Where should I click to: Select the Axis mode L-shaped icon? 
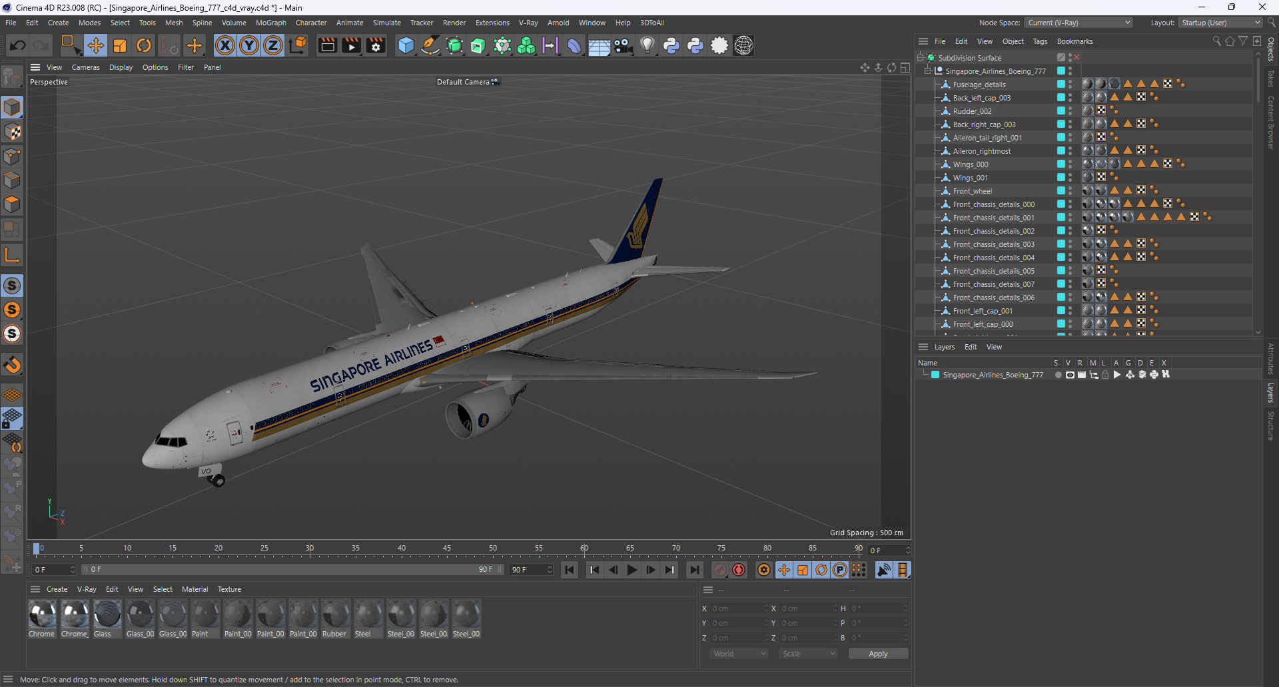(x=12, y=255)
